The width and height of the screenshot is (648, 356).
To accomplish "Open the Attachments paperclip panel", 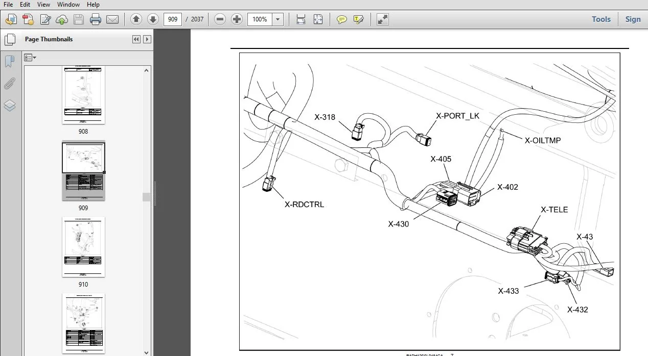I will tap(10, 84).
